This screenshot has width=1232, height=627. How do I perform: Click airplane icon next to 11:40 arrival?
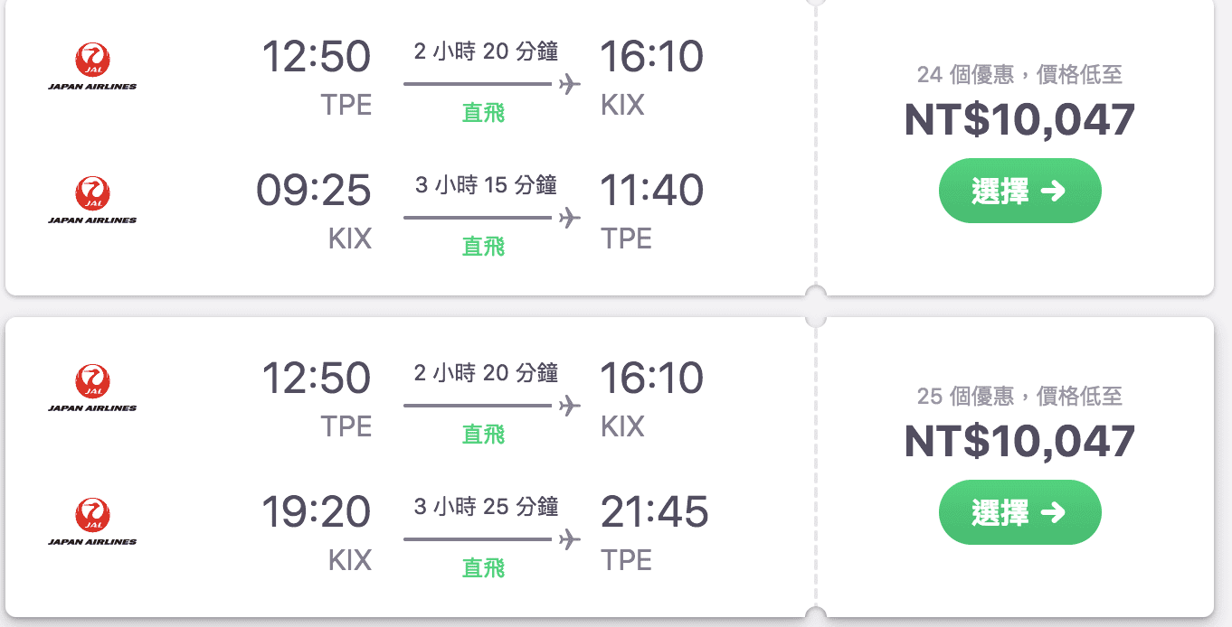click(x=569, y=218)
